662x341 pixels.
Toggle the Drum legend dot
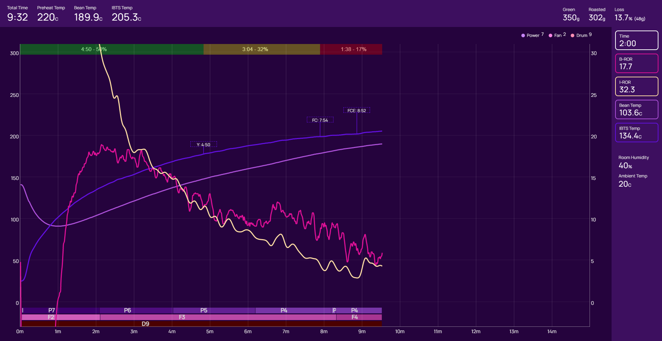(x=573, y=35)
